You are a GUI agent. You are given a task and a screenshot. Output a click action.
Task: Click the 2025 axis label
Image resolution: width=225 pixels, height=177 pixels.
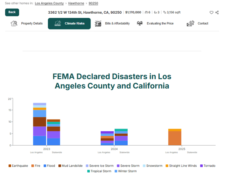182,149
